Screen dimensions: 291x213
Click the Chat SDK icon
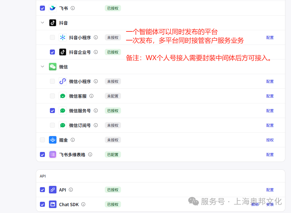52,204
